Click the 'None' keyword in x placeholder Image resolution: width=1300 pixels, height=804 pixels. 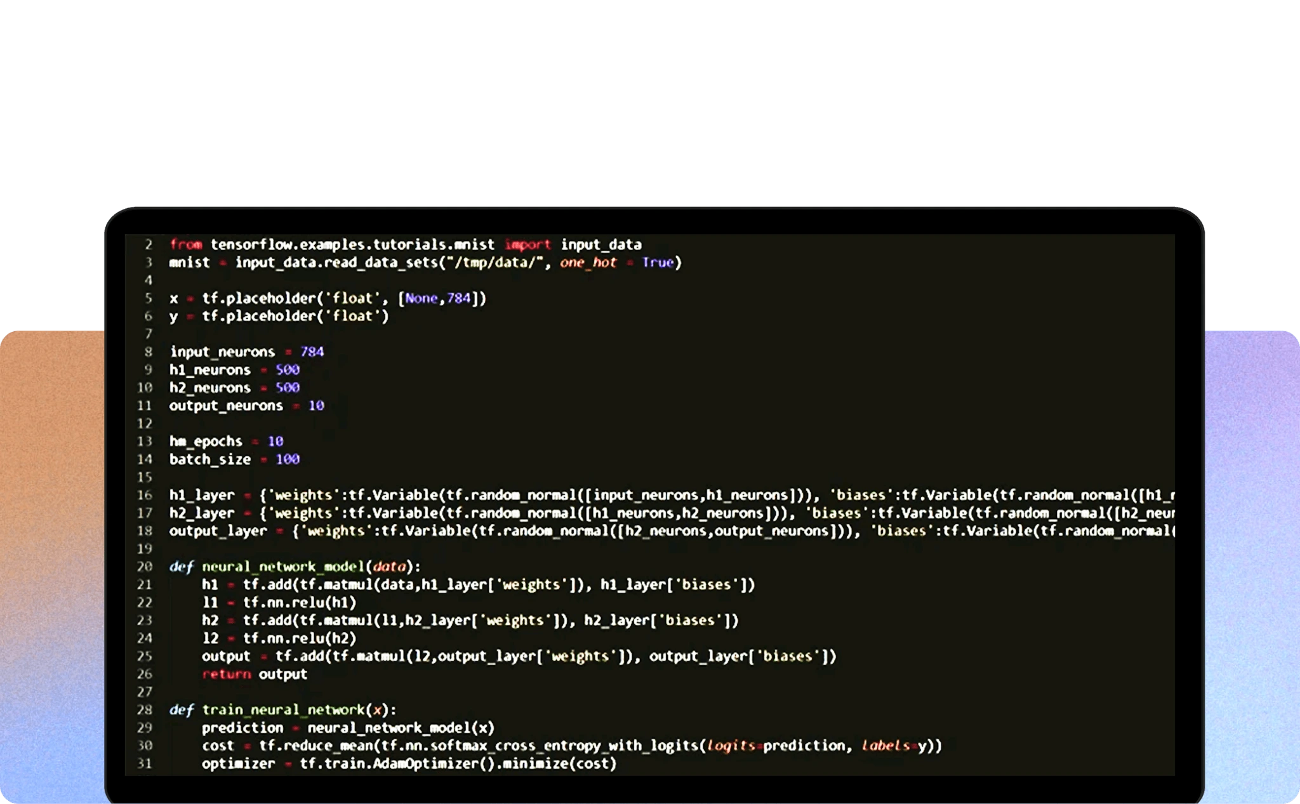coord(421,298)
